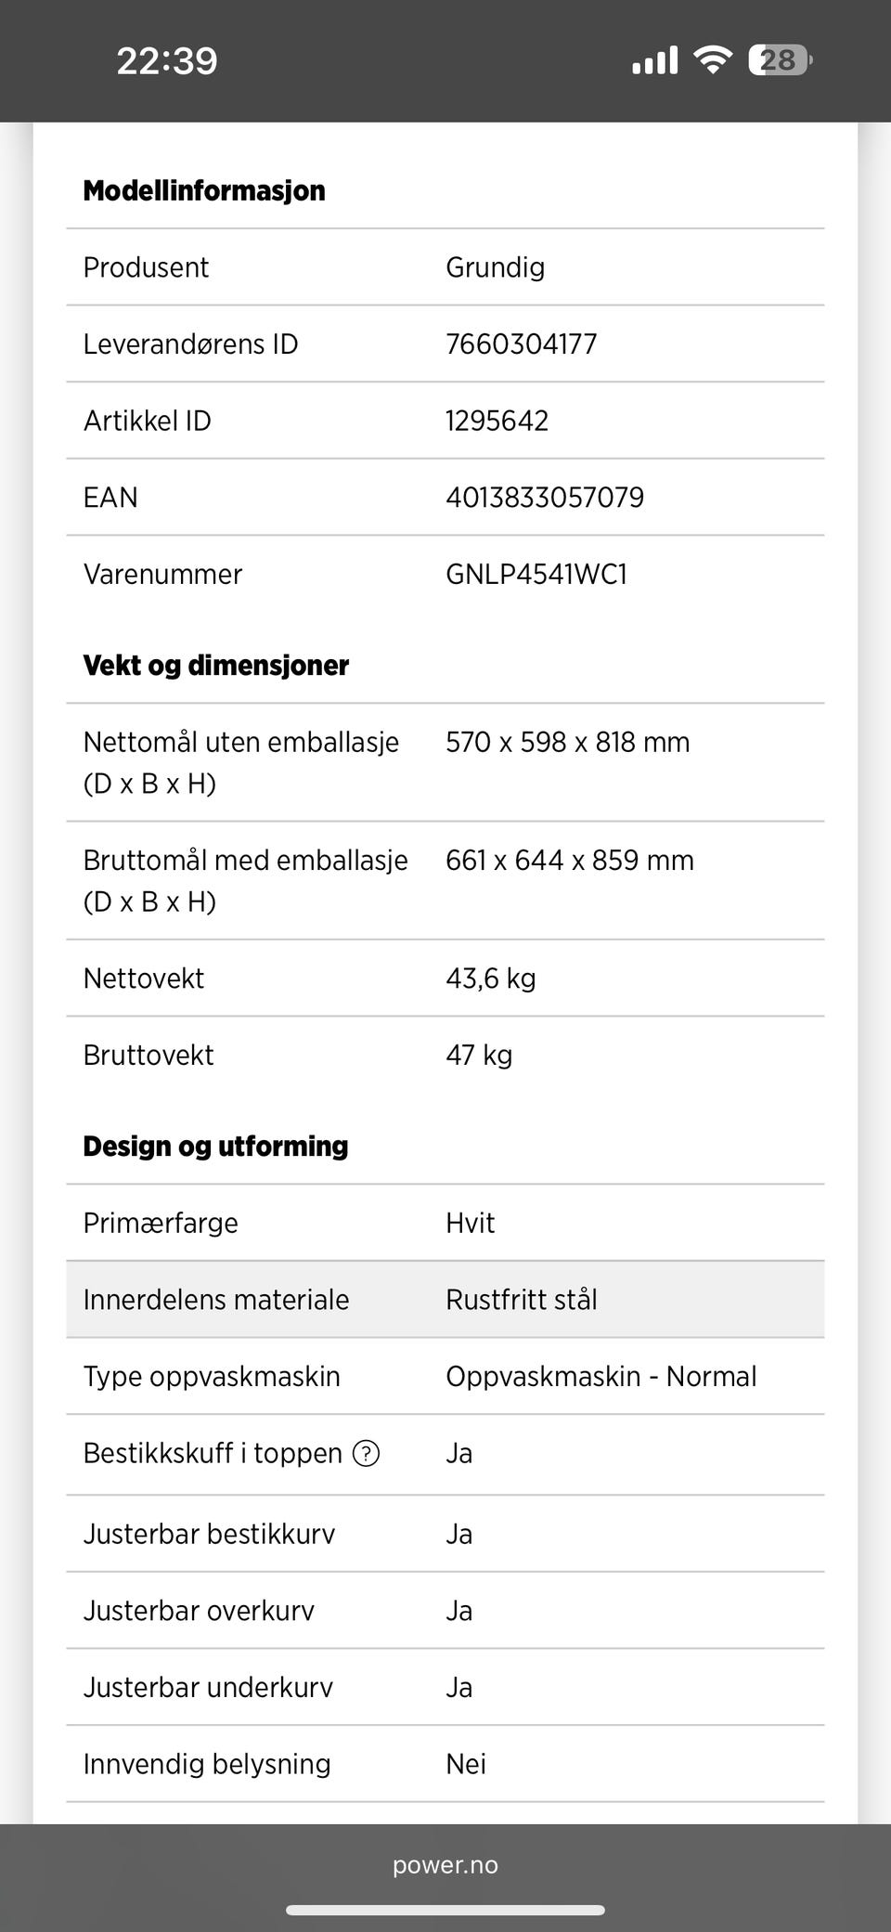Tap the Vekt og dimensjoner heading

(x=216, y=665)
